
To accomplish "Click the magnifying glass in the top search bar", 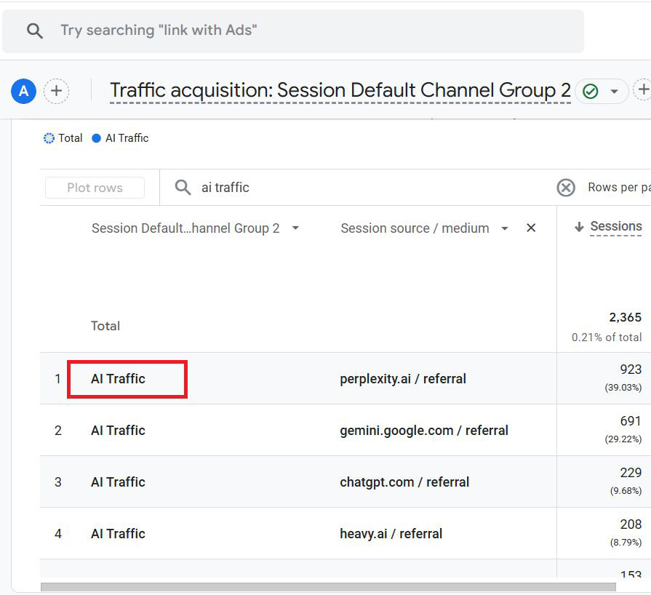I will pos(36,31).
